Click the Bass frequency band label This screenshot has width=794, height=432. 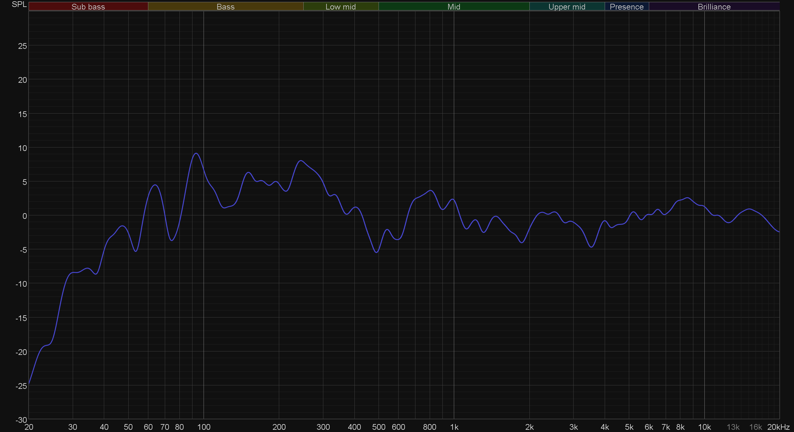(x=225, y=7)
